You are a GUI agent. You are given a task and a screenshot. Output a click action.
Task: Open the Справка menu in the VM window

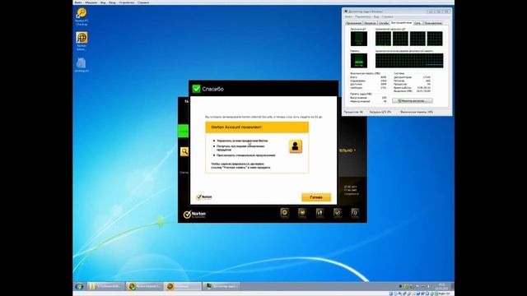pyautogui.click(x=143, y=2)
